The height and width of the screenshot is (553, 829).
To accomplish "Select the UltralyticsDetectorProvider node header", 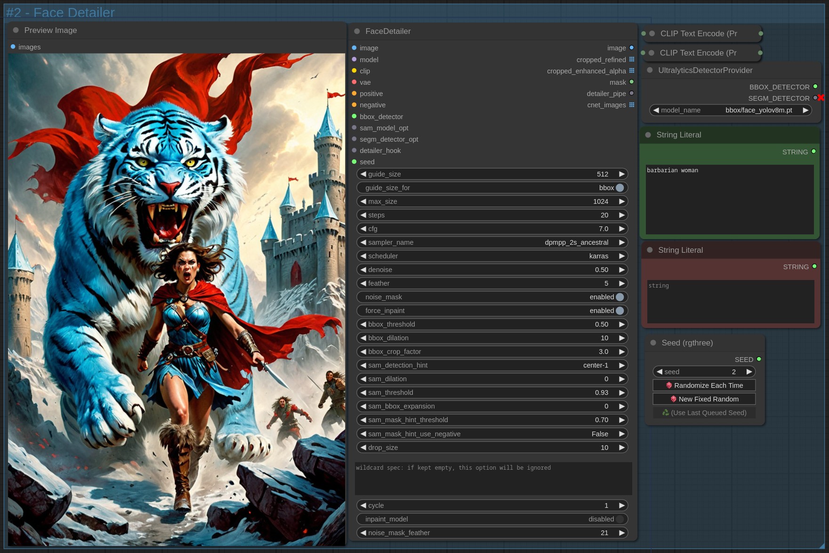I will 705,70.
